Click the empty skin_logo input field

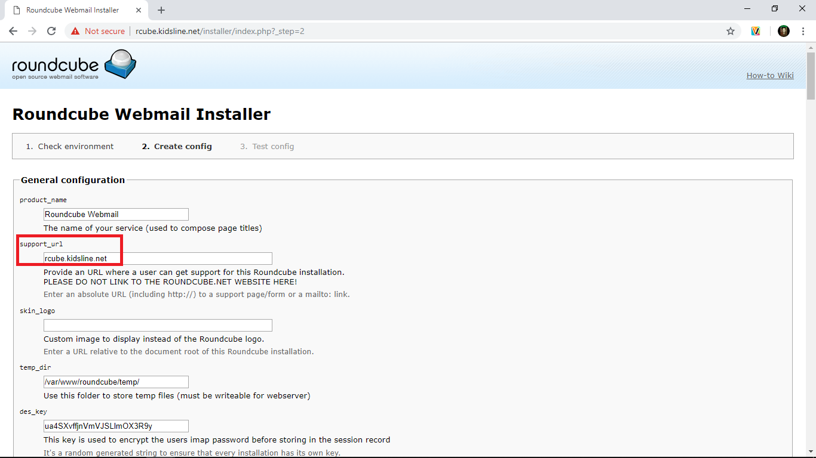point(158,325)
